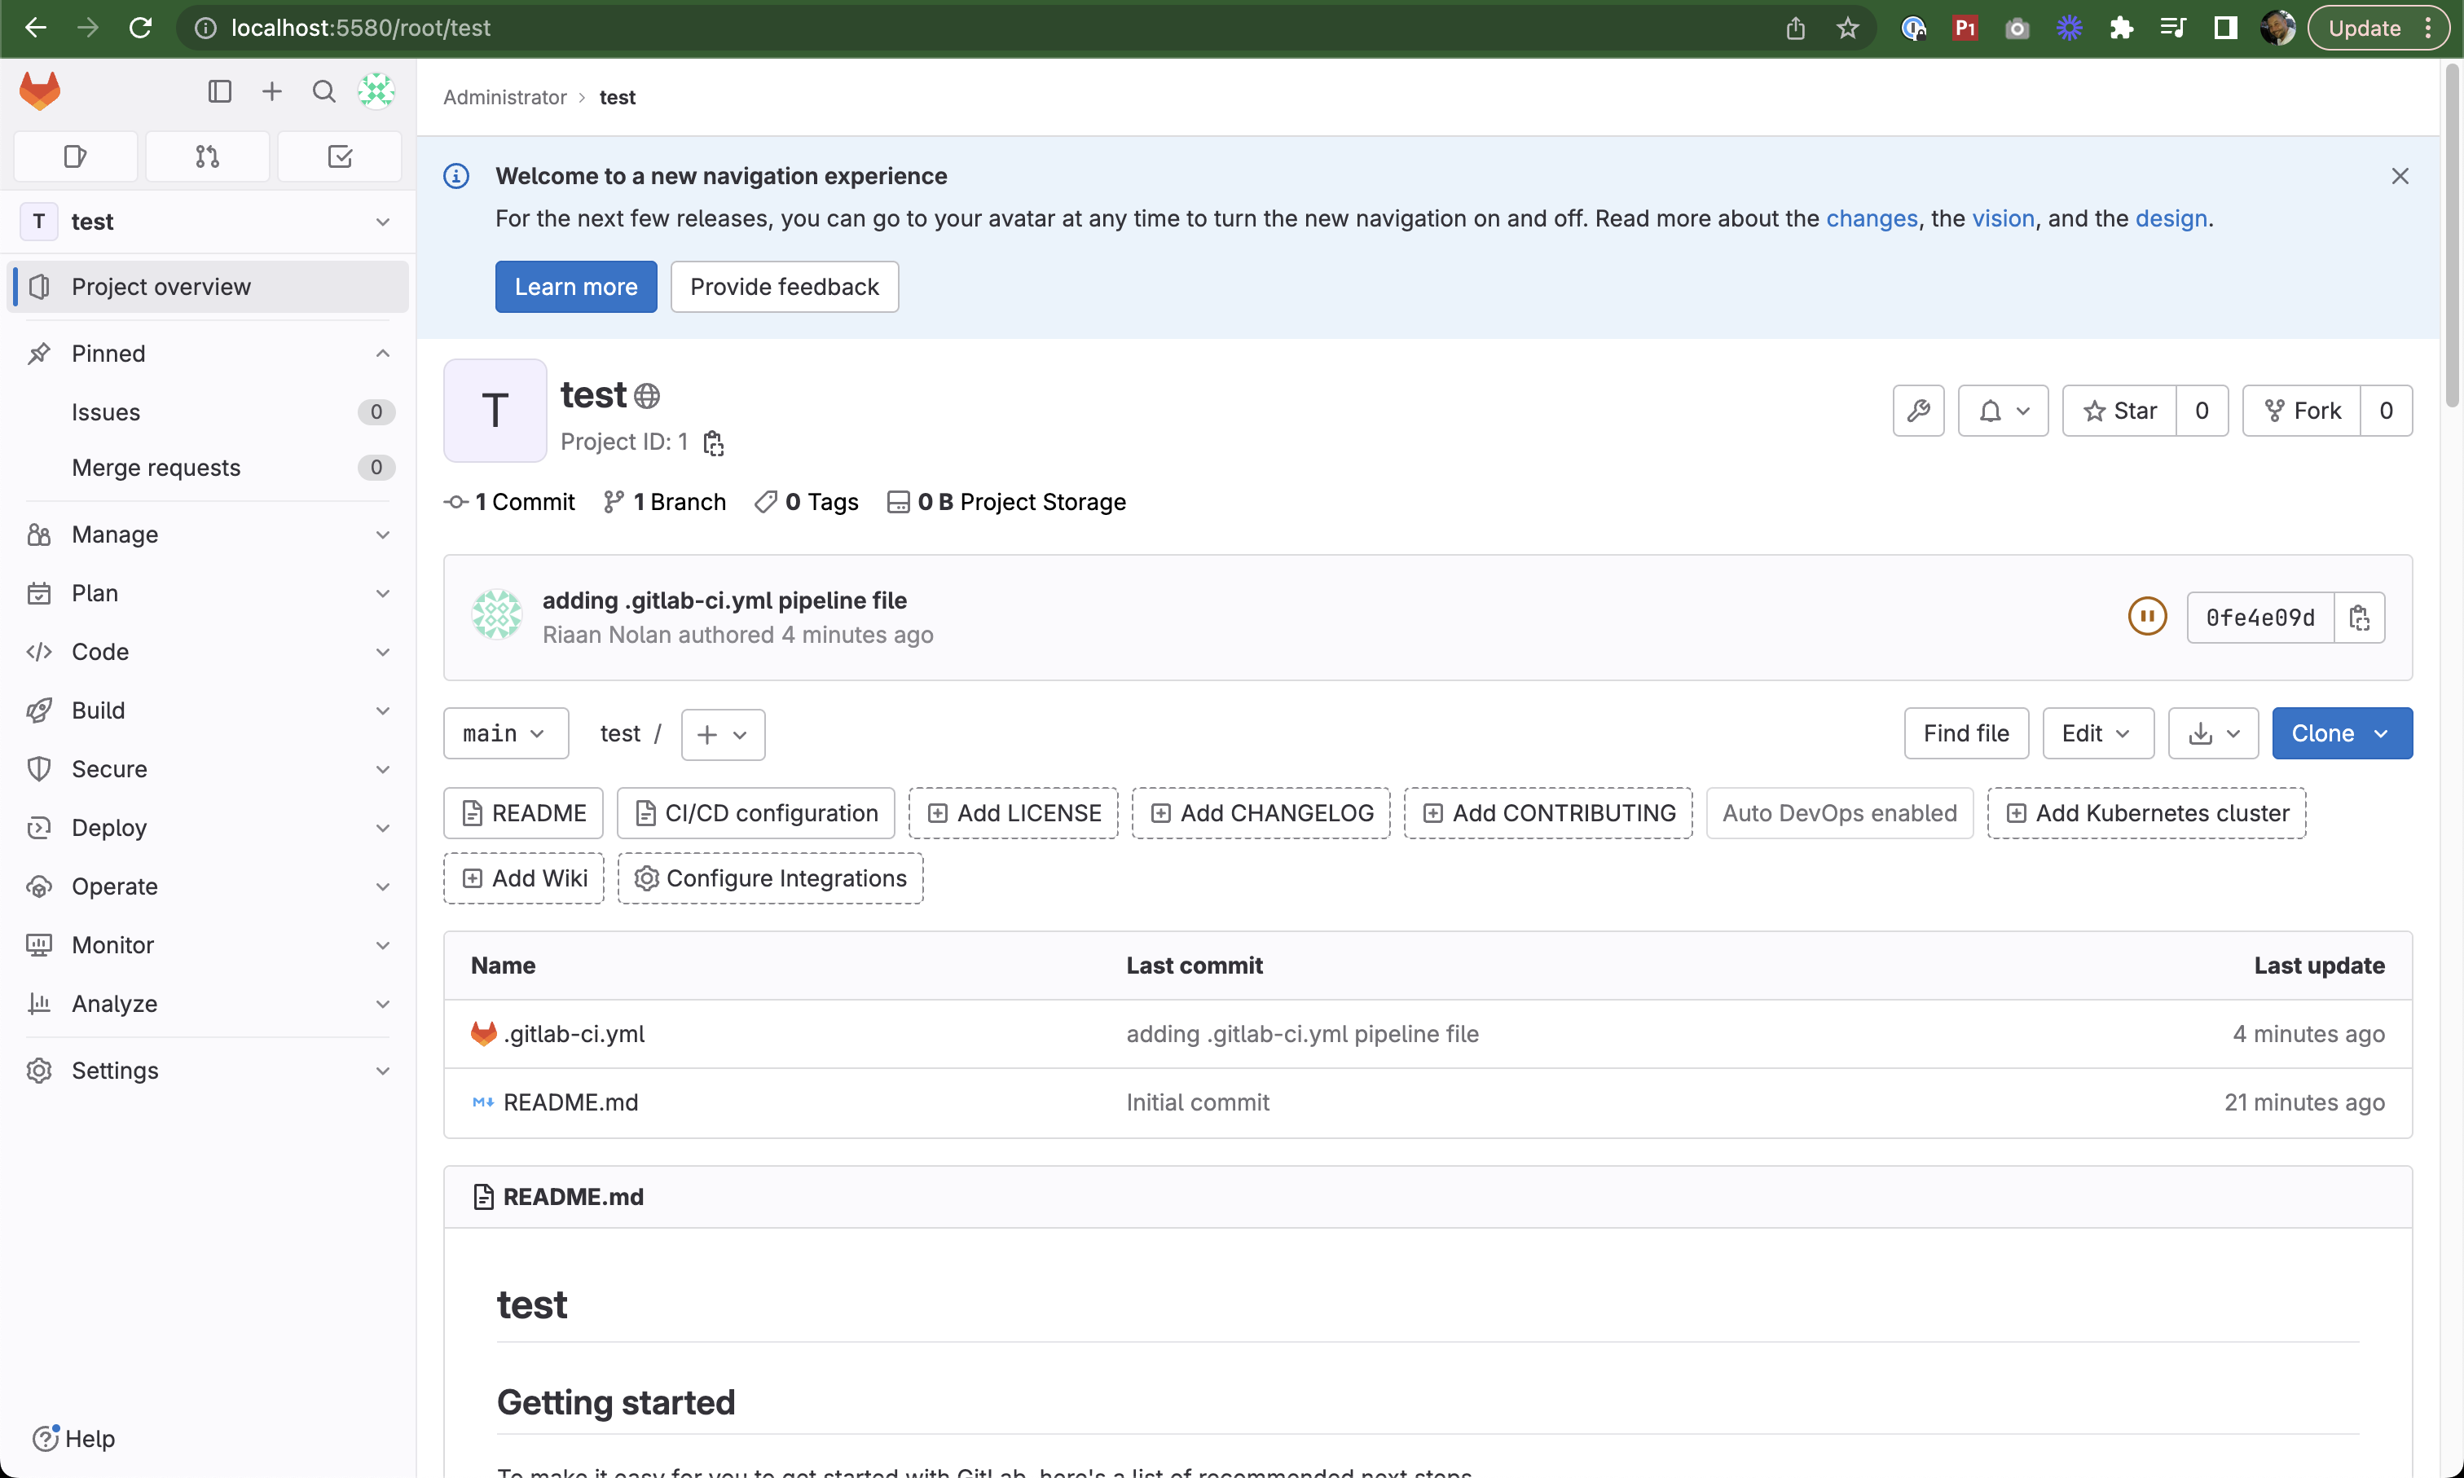The width and height of the screenshot is (2464, 1478).
Task: Click the paused pipeline status icon
Action: [x=2147, y=617]
